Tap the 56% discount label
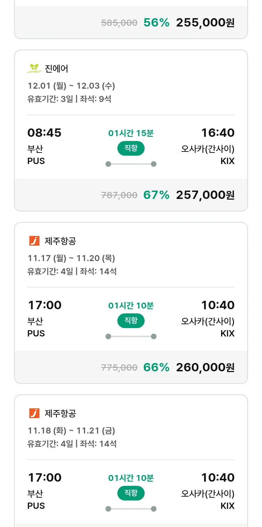The image size is (262, 527). [156, 23]
